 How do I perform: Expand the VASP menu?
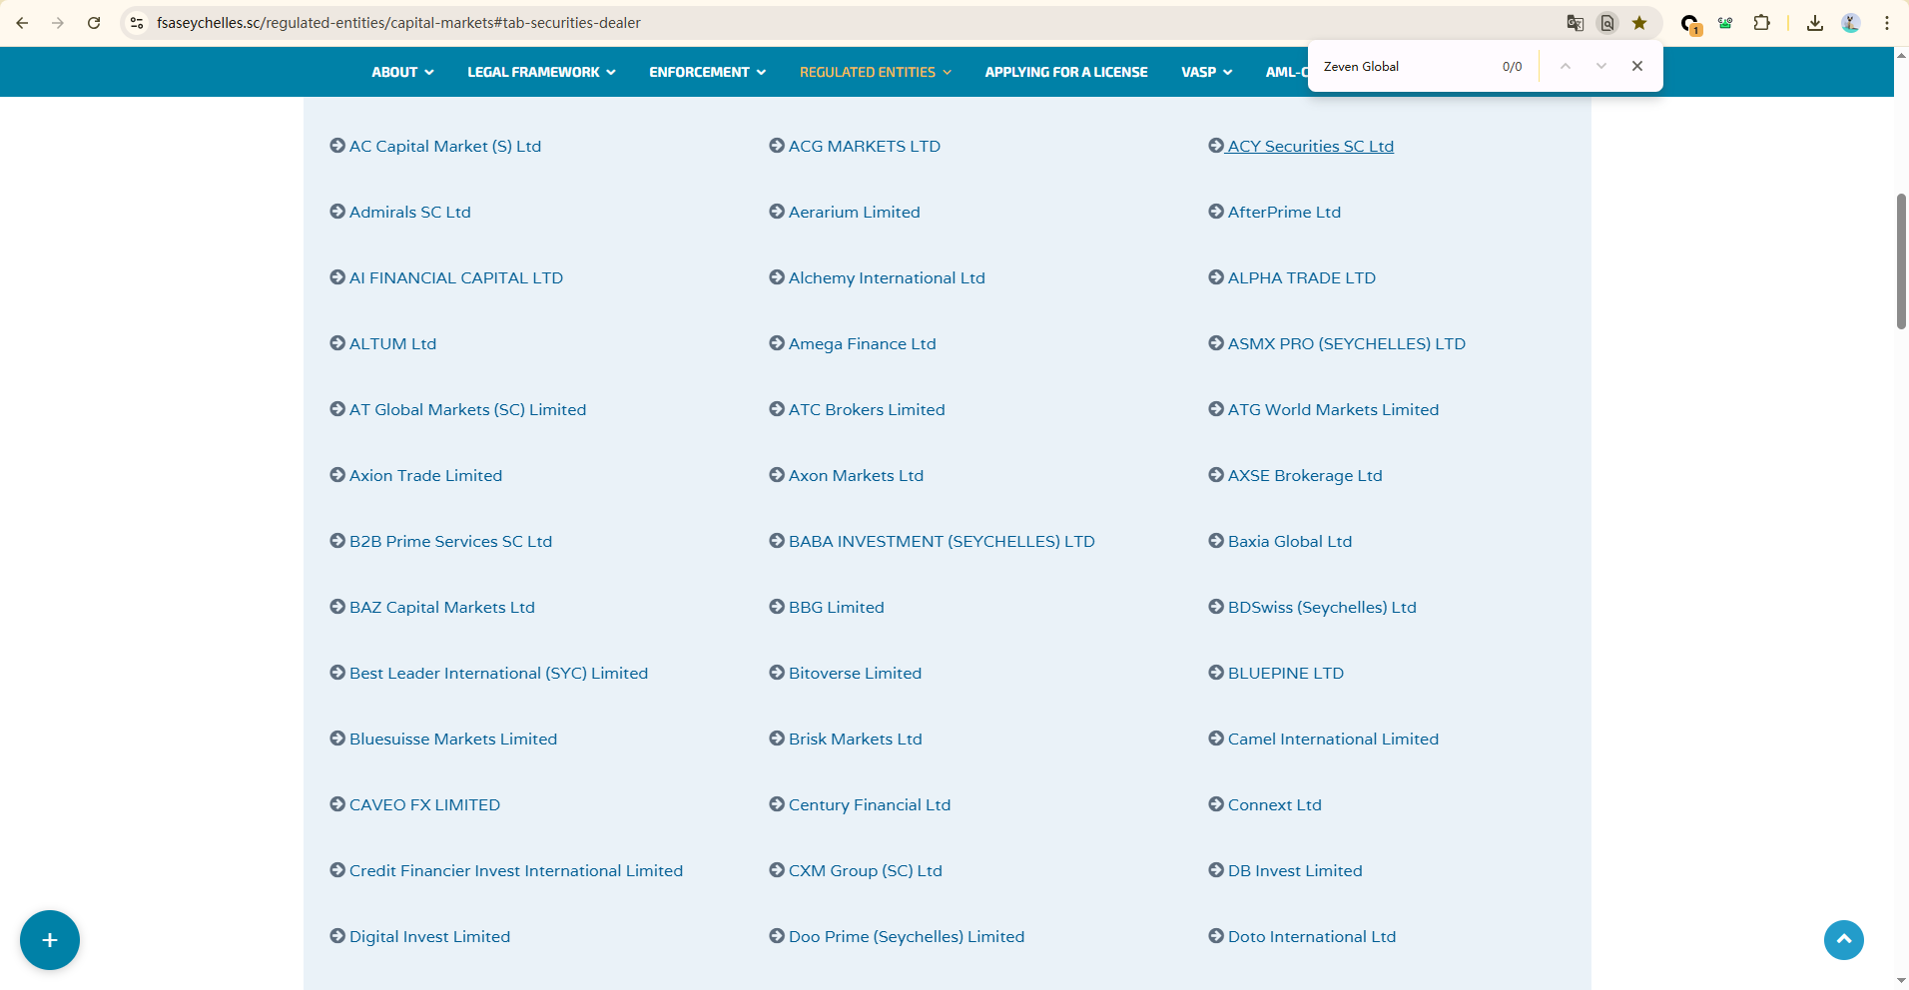[x=1206, y=72]
